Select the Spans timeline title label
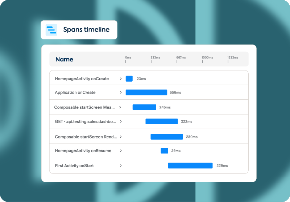Screen dimensions: 290x202 (86, 30)
